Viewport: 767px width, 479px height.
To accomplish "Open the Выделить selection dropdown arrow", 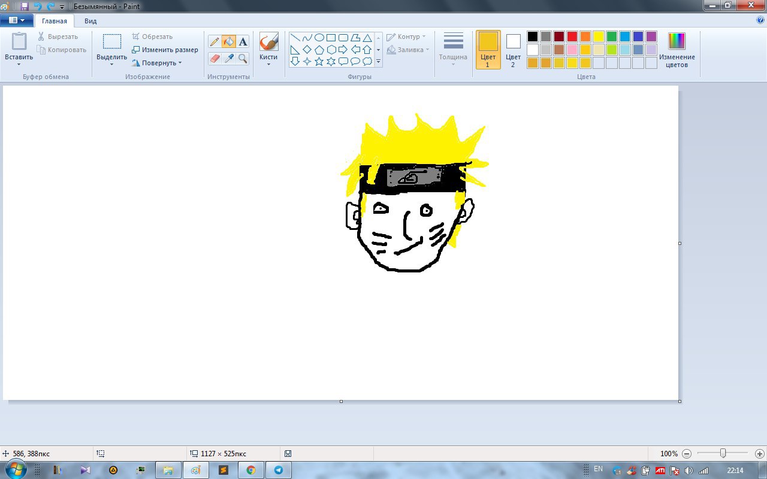I will click(x=111, y=64).
